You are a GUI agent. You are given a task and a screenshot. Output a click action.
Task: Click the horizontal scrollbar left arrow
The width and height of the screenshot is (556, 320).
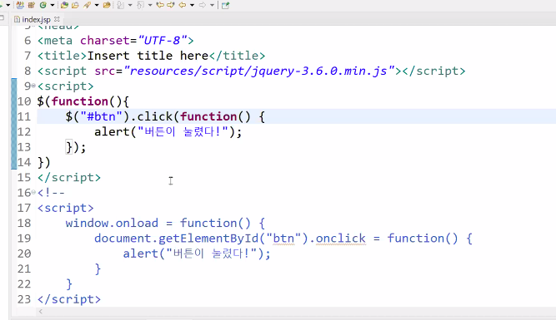pos(41,312)
